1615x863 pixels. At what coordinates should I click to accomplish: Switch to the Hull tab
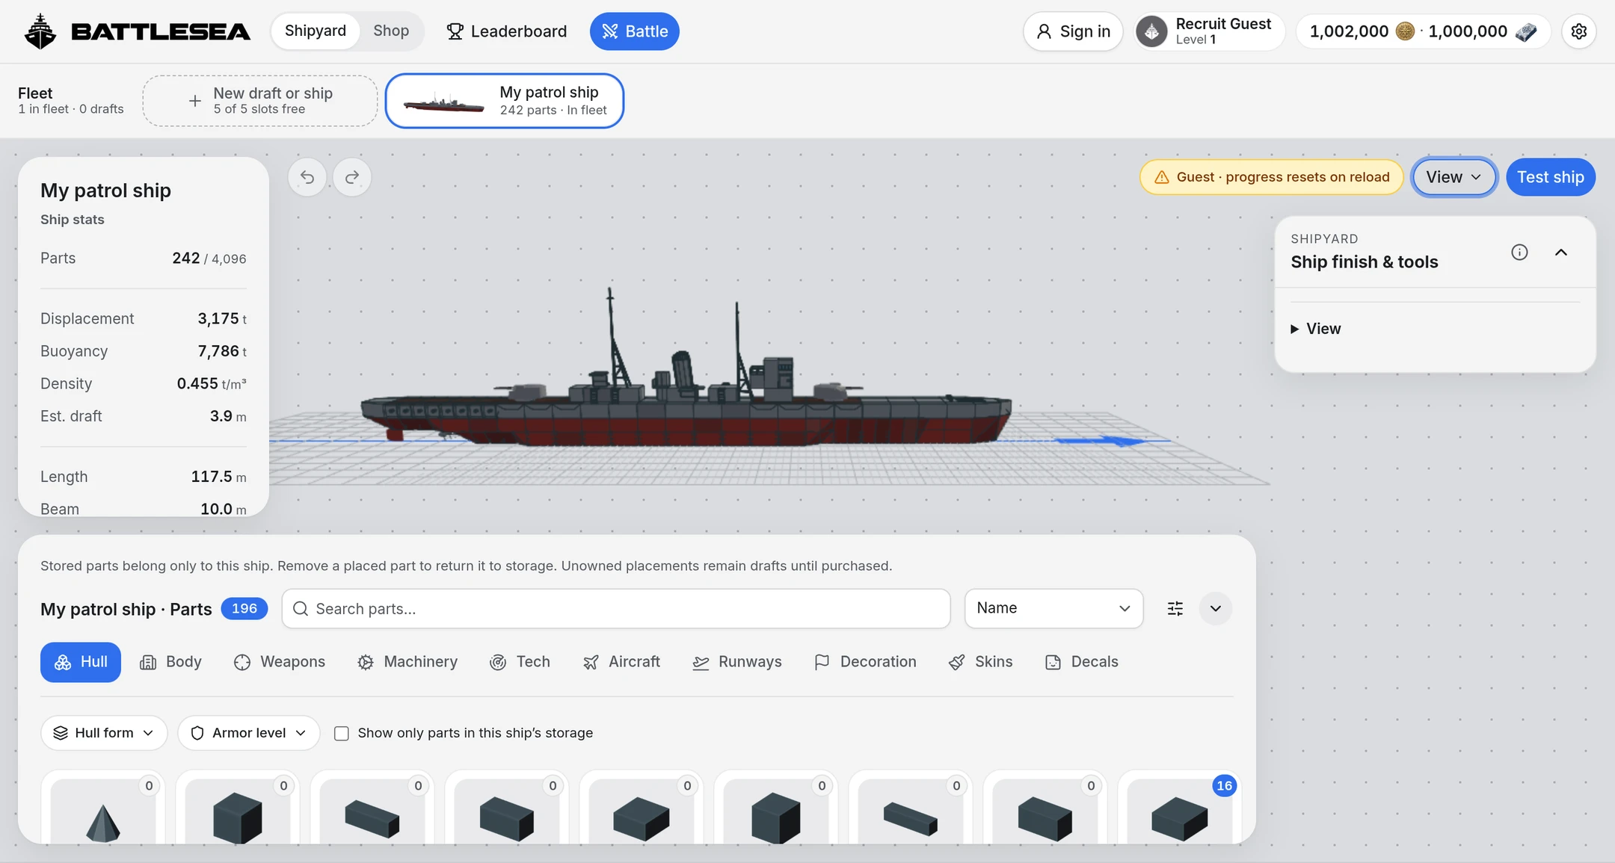pos(81,662)
